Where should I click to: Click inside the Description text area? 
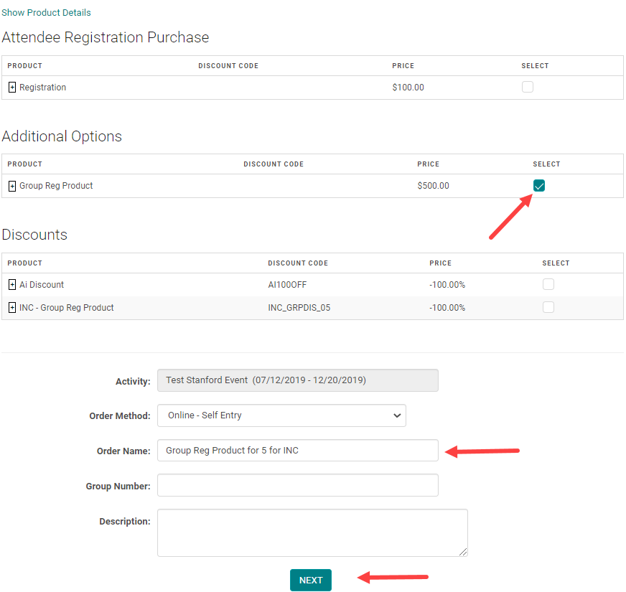tap(312, 532)
